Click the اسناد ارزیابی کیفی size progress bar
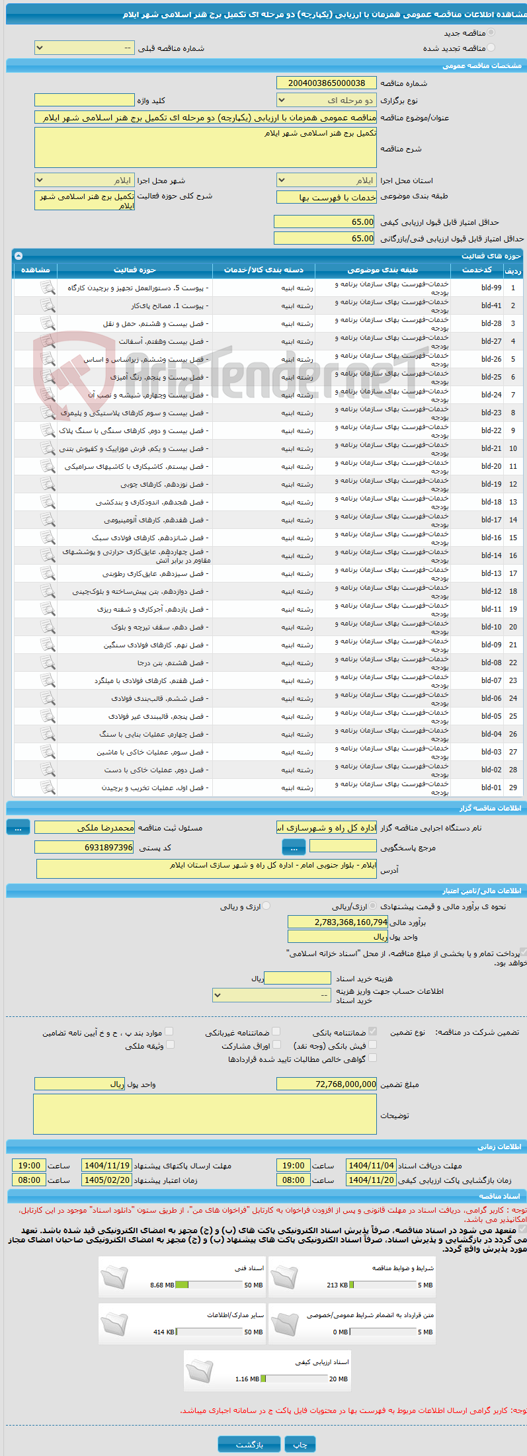Screen dimensions: 527x1456 [294, 1379]
